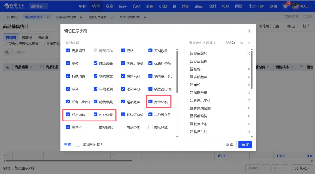The image size is (315, 174).
Task: Click the 重置 link
Action: 67,145
